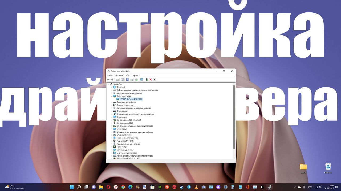
Task: Click the Device Manager vertical scrollbar
Action: click(234, 117)
